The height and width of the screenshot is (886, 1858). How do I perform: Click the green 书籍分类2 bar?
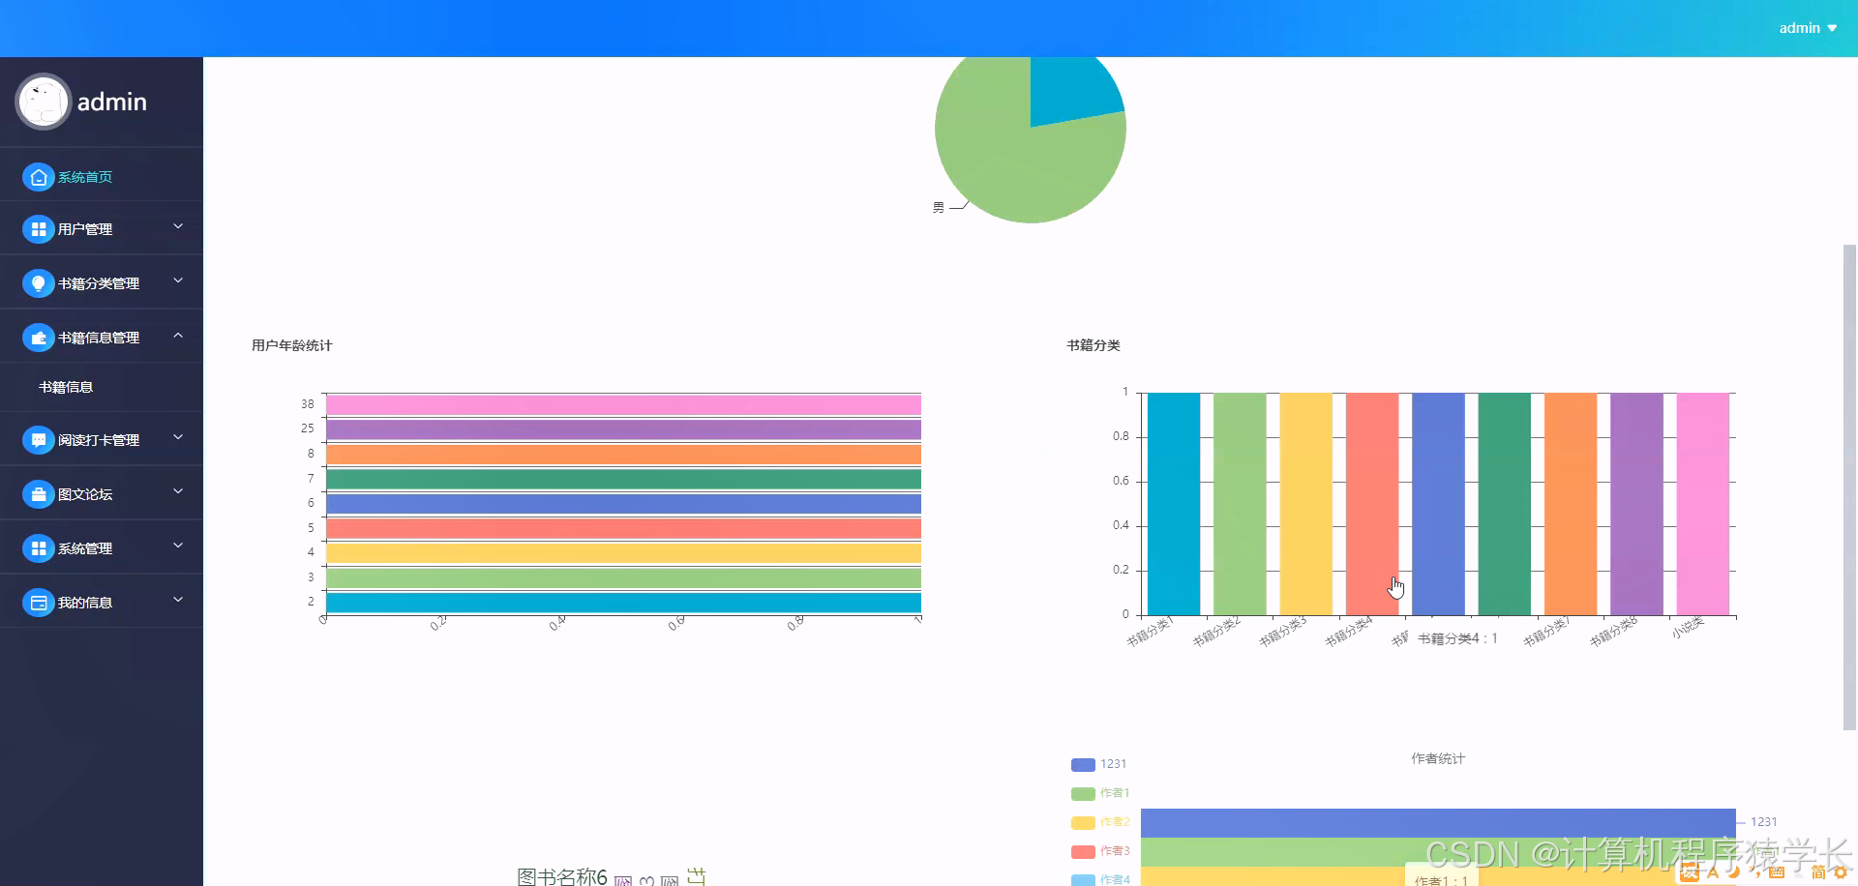pos(1240,504)
